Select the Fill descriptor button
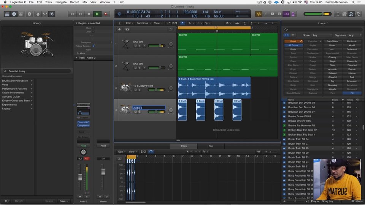 point(352,93)
